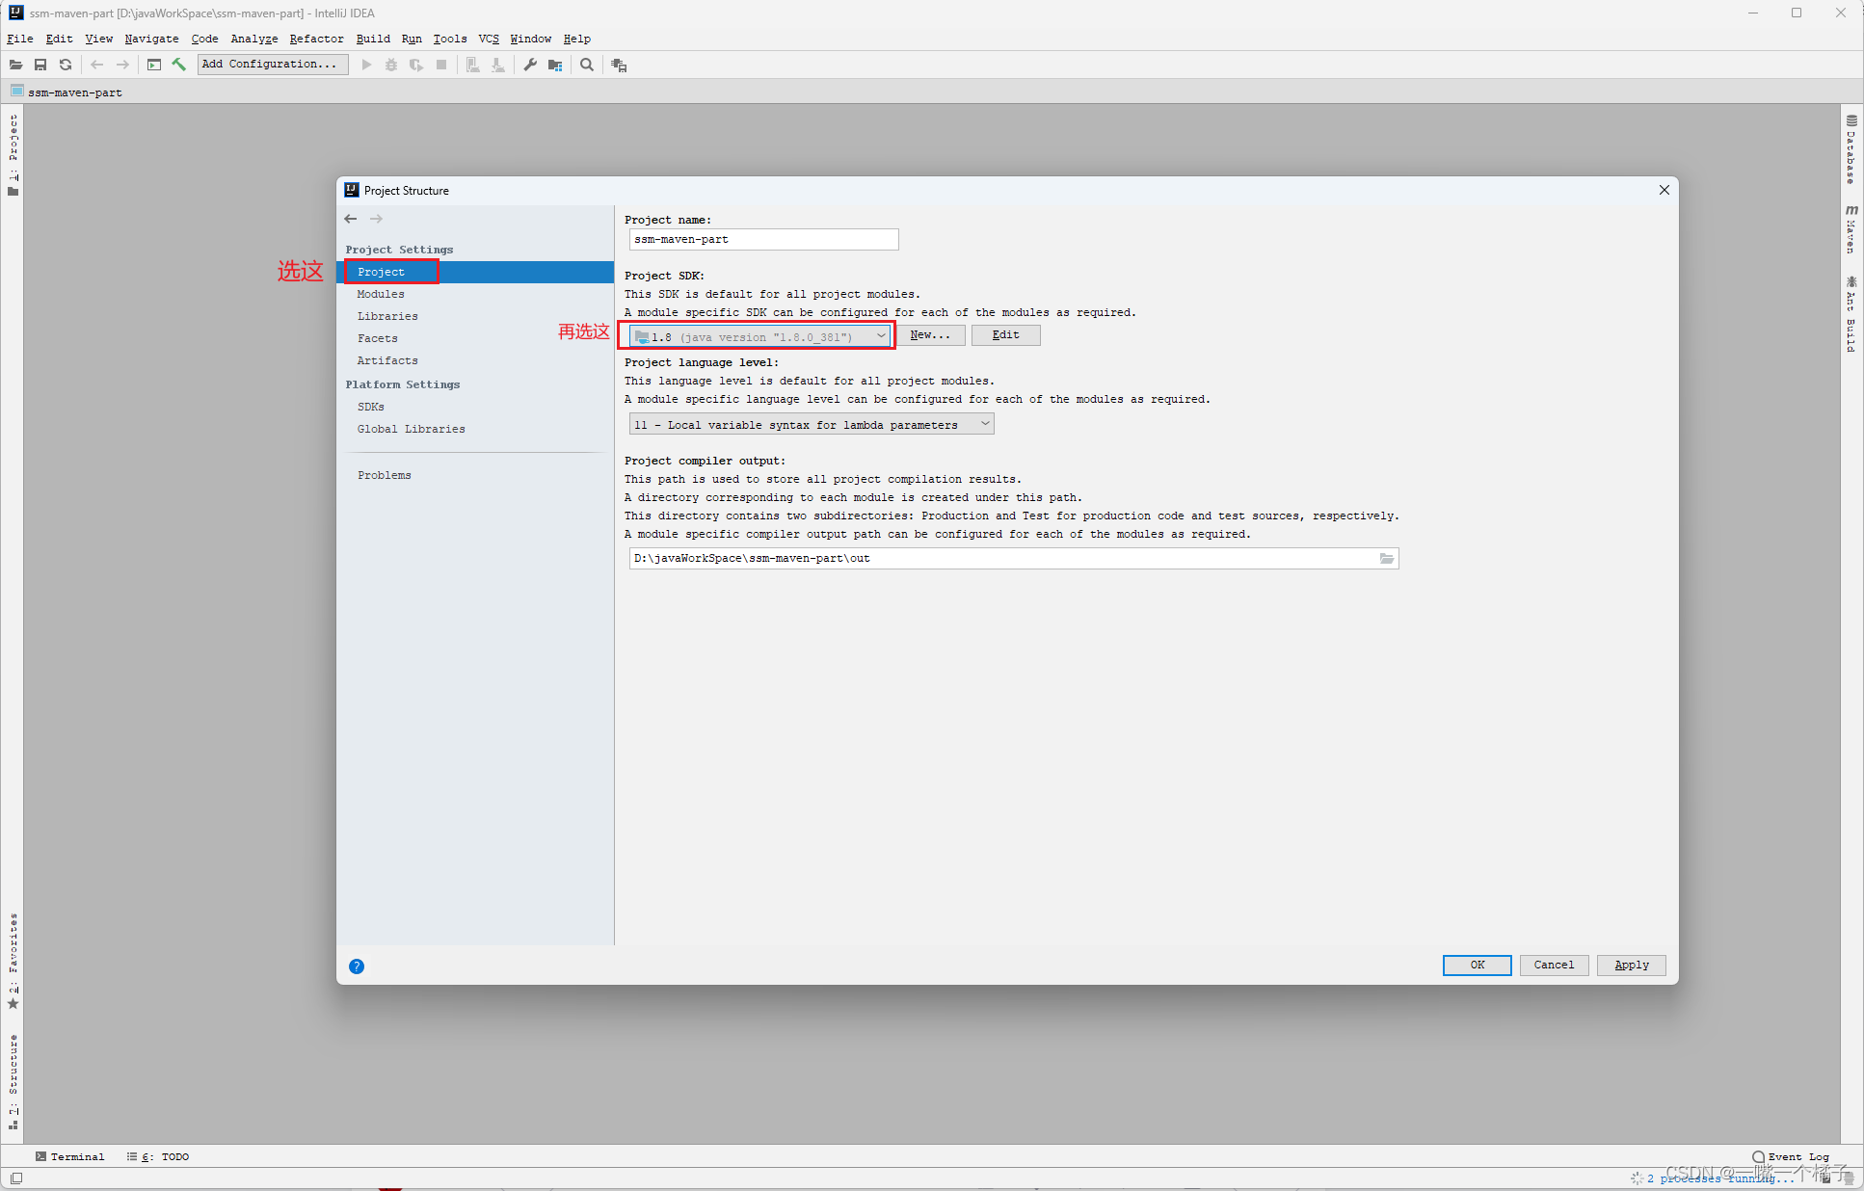Open the VCS menu
1864x1191 pixels.
489,39
